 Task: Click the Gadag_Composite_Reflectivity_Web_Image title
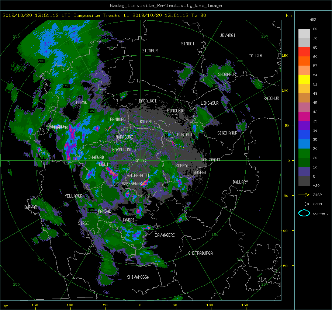click(x=166, y=6)
